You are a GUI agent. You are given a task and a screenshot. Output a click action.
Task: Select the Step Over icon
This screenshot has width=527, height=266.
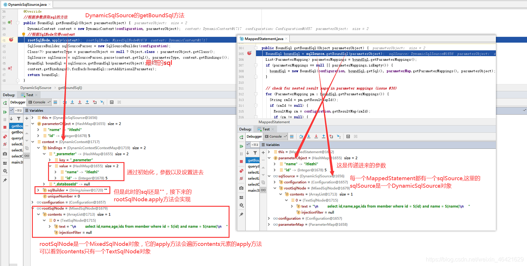[x=64, y=102]
